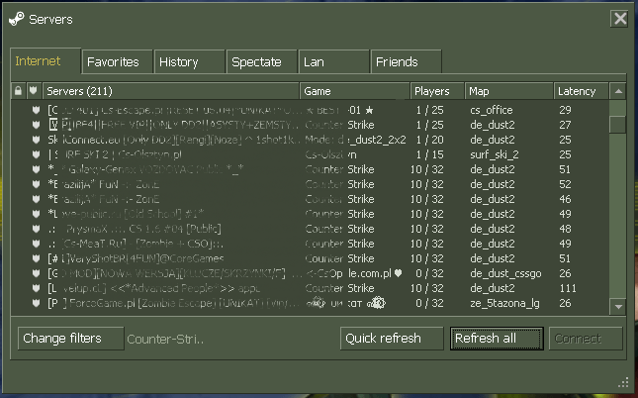Sort the list by the Latency column header
638x398 pixels.
[x=581, y=91]
